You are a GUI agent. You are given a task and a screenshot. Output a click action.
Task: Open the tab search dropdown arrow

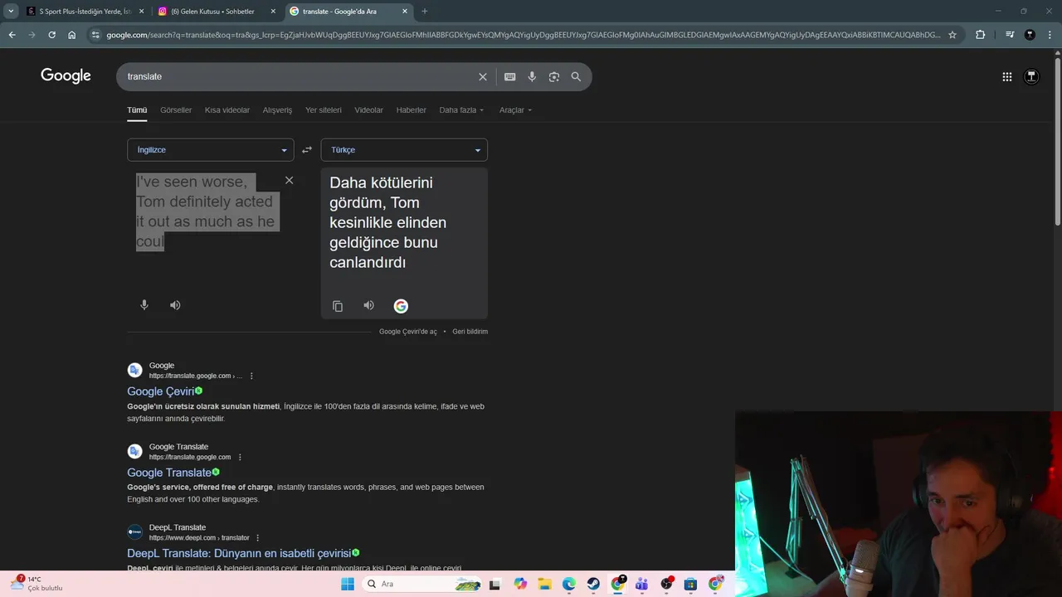coord(11,12)
